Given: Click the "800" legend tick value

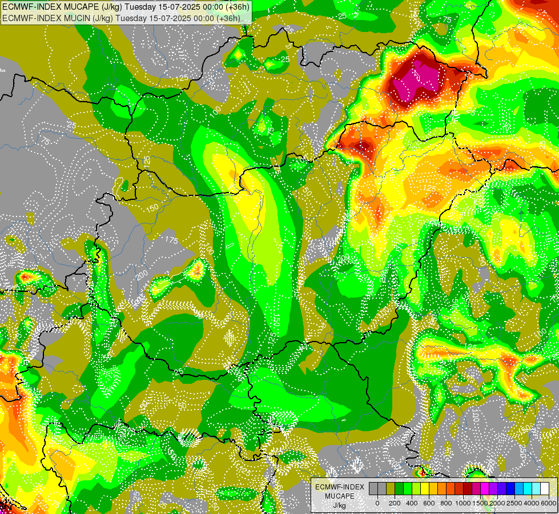Looking at the screenshot, I should pyautogui.click(x=446, y=503).
